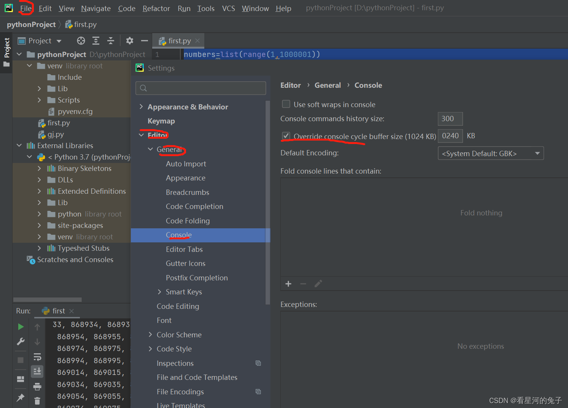Open run configuration wrench icon
This screenshot has width=568, height=408.
click(x=21, y=342)
